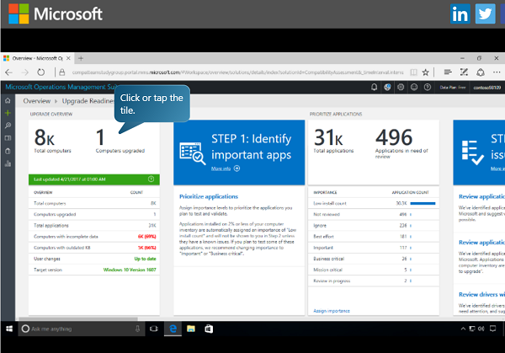Click User changes row
The width and height of the screenshot is (505, 353).
pos(94,259)
